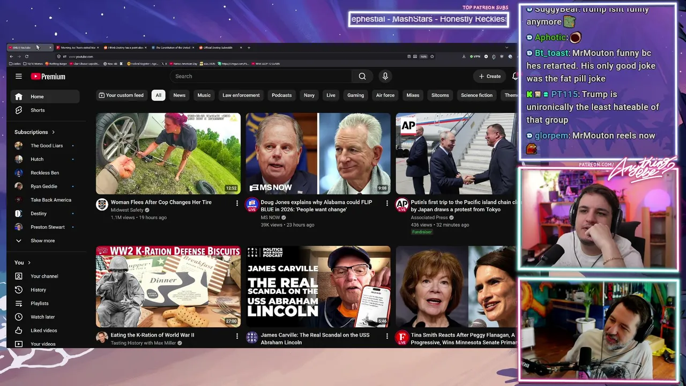Go back with browser back arrow
Screen dimensions: 686x386
coord(11,56)
